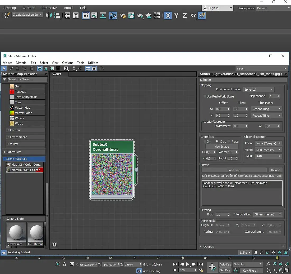Enable Use Real-World Scale checkbox

coord(205,96)
